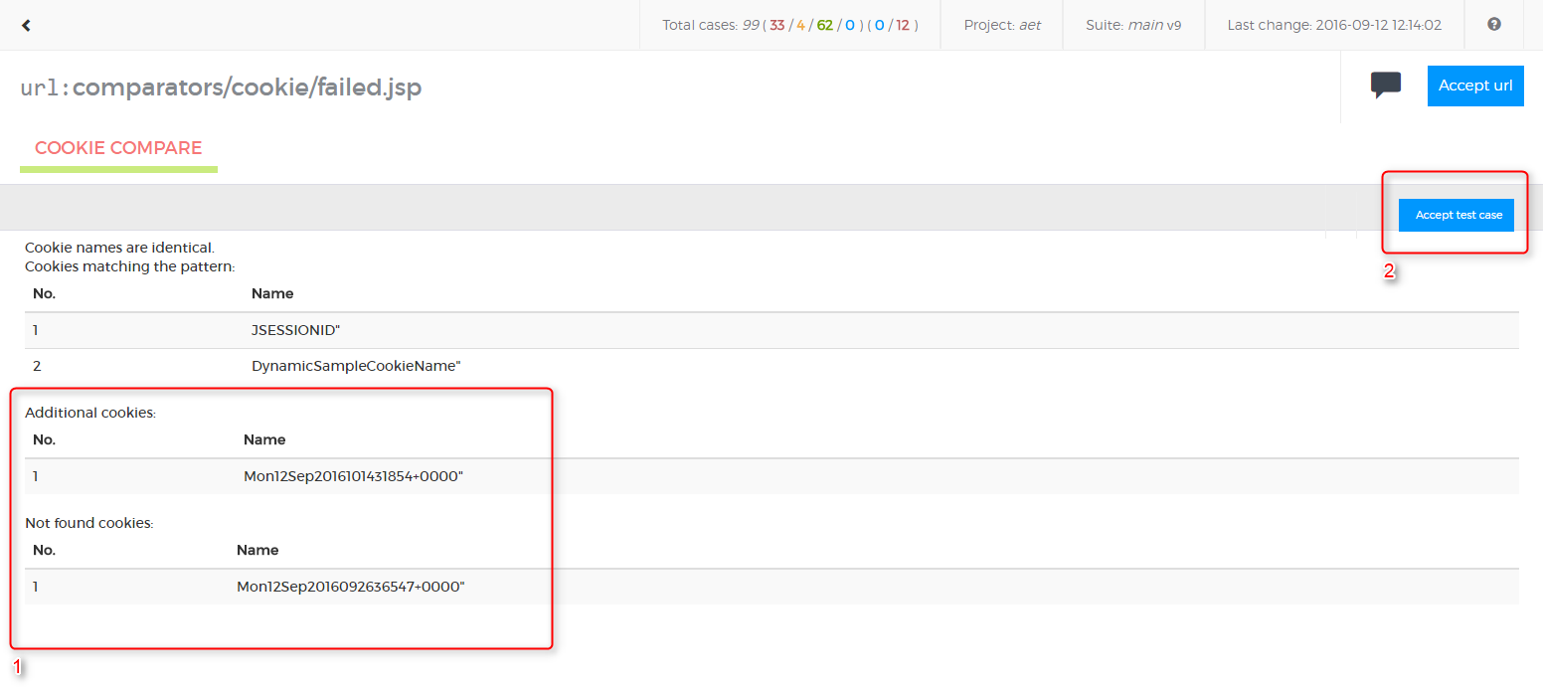This screenshot has height=687, width=1543.
Task: Click the comparators/cookie/failed.jsp url title
Action: [247, 87]
